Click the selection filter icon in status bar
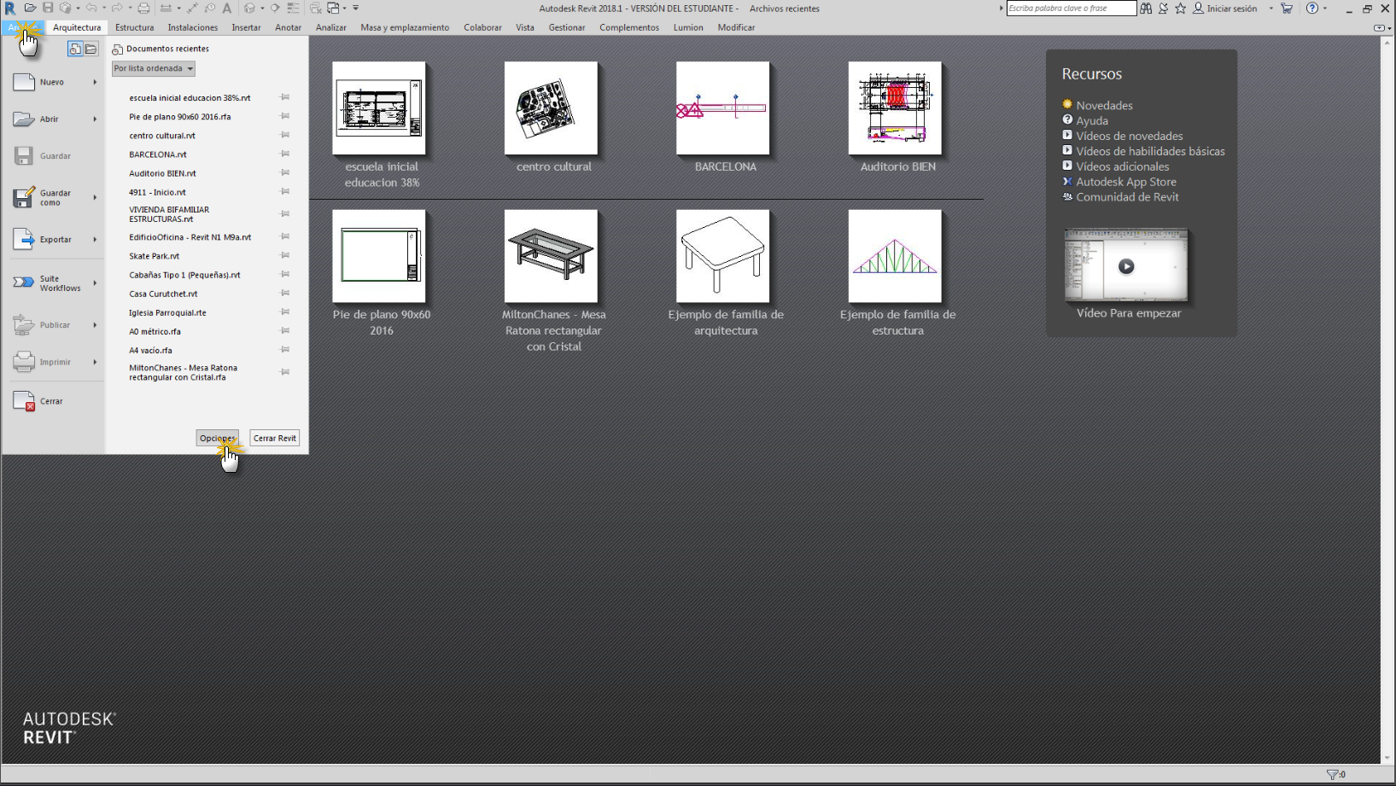1396x786 pixels. tap(1333, 774)
